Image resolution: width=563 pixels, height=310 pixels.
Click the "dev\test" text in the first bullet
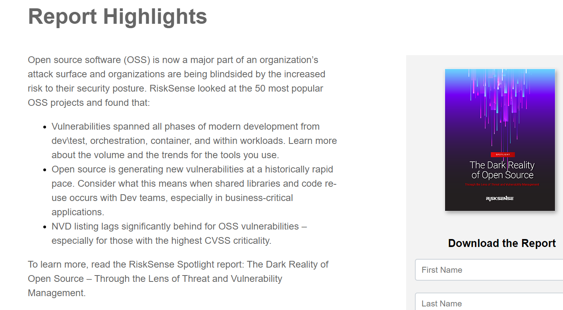[x=65, y=141]
